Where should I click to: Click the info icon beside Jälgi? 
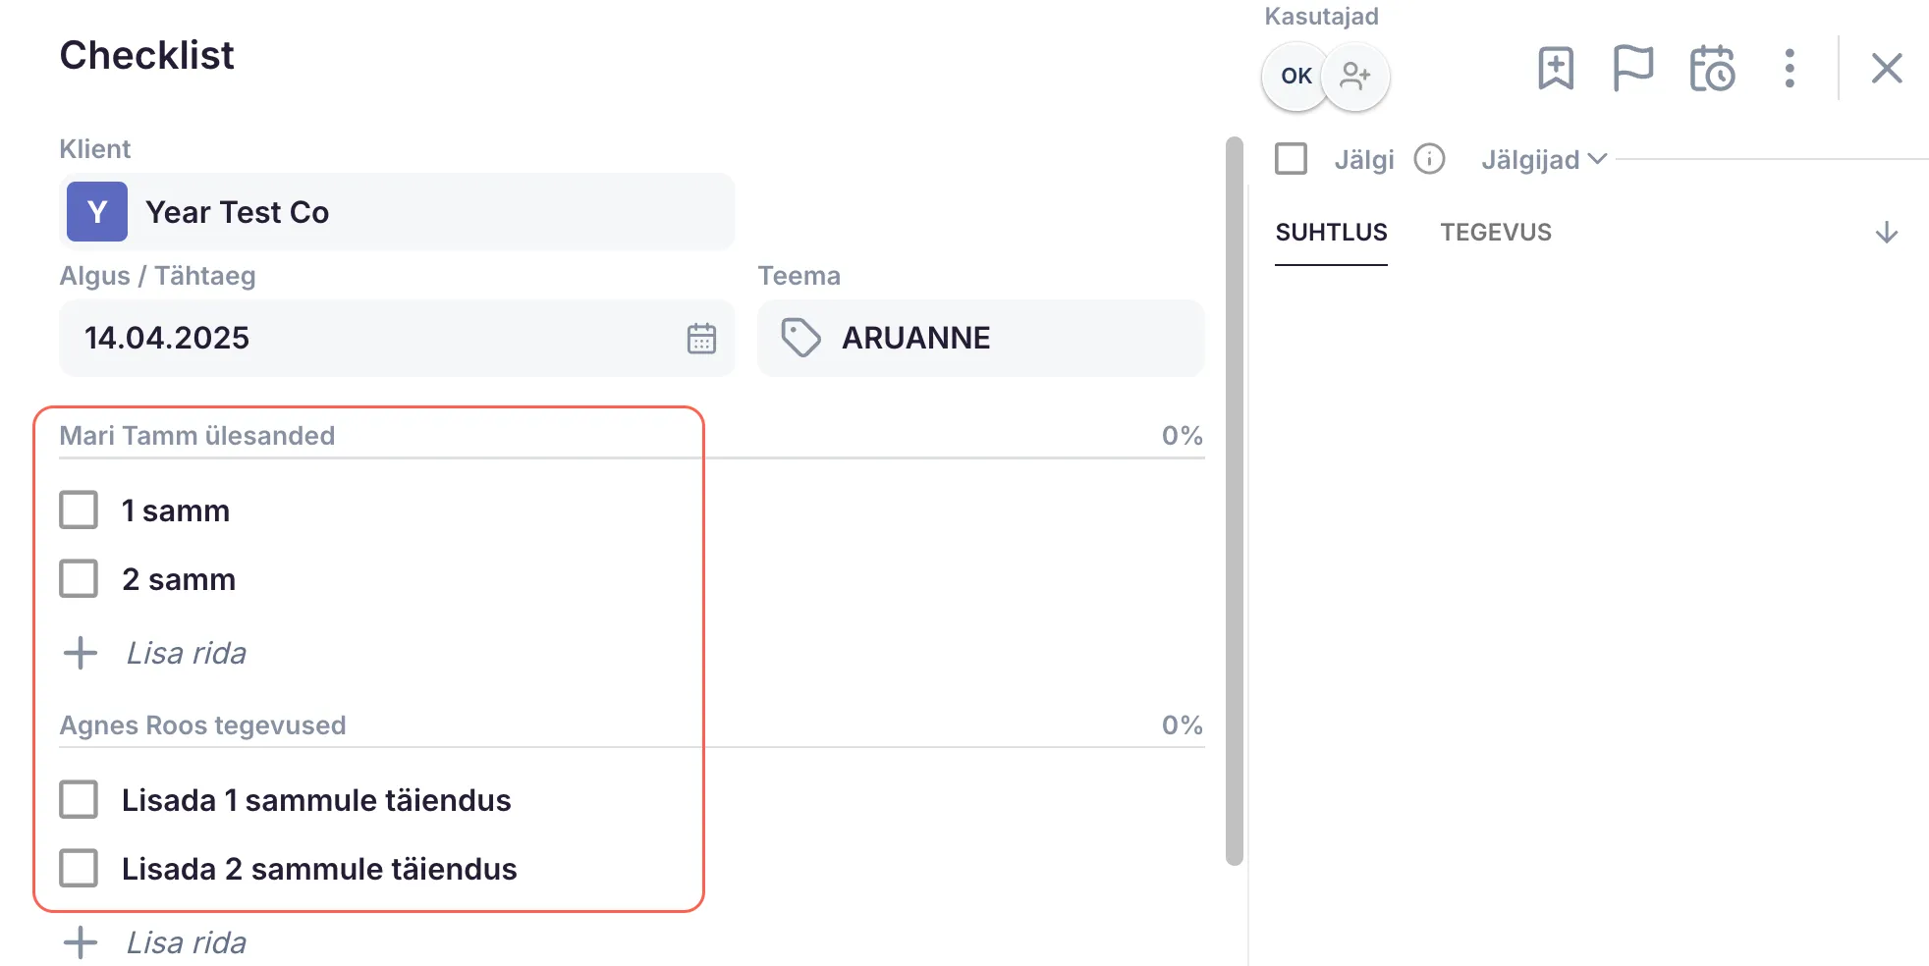1429,159
